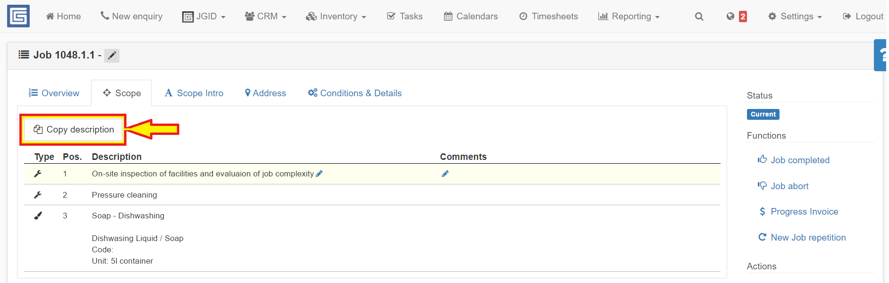Switch to the Conditions & Details tab
Screen dimensions: 889x283
point(355,93)
